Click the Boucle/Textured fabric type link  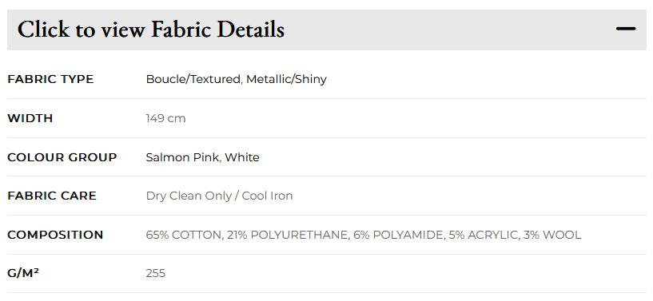pyautogui.click(x=193, y=79)
